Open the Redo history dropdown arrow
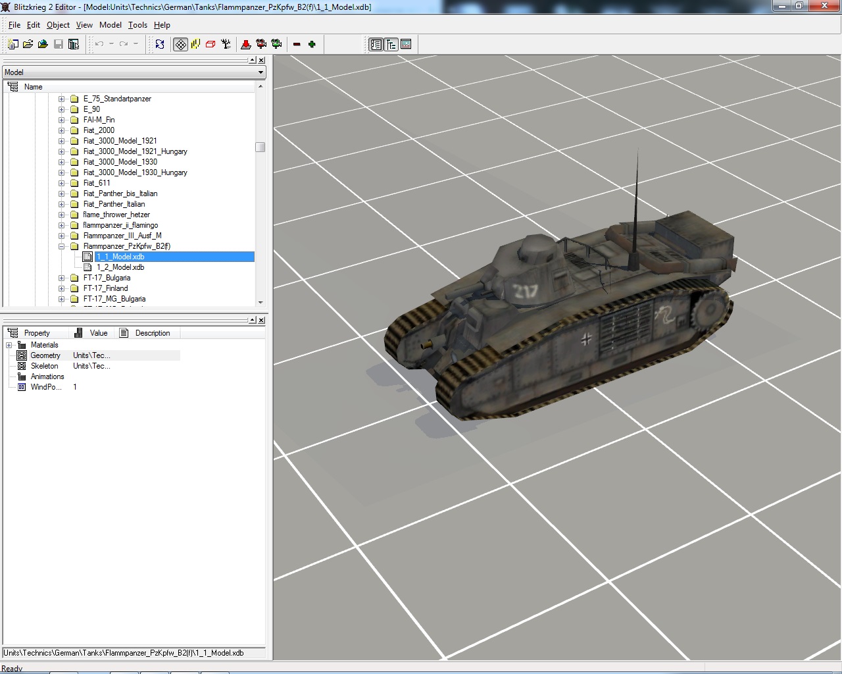The width and height of the screenshot is (842, 674). [136, 44]
